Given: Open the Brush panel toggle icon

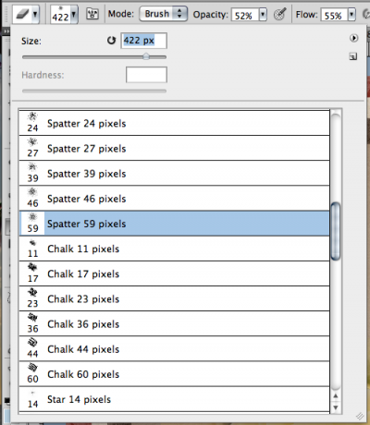Looking at the screenshot, I should [92, 14].
